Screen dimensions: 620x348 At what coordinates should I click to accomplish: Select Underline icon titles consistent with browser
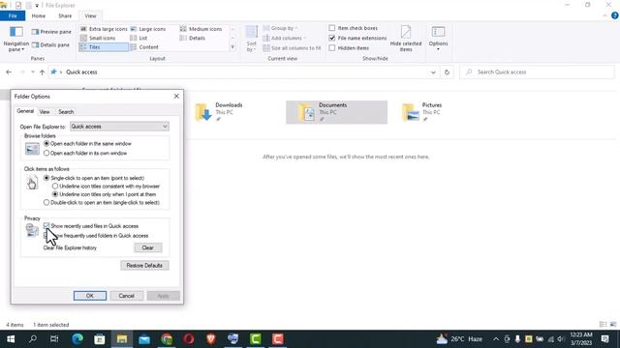tap(55, 187)
